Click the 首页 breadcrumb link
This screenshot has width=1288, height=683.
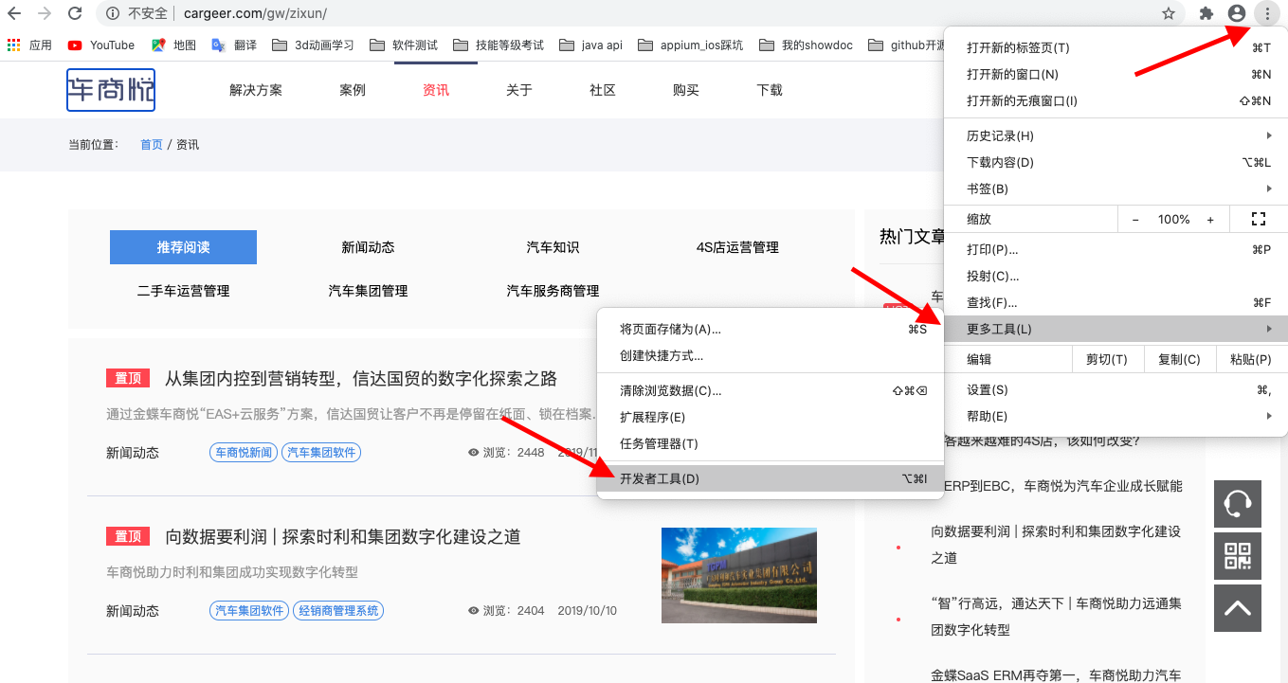[x=152, y=145]
